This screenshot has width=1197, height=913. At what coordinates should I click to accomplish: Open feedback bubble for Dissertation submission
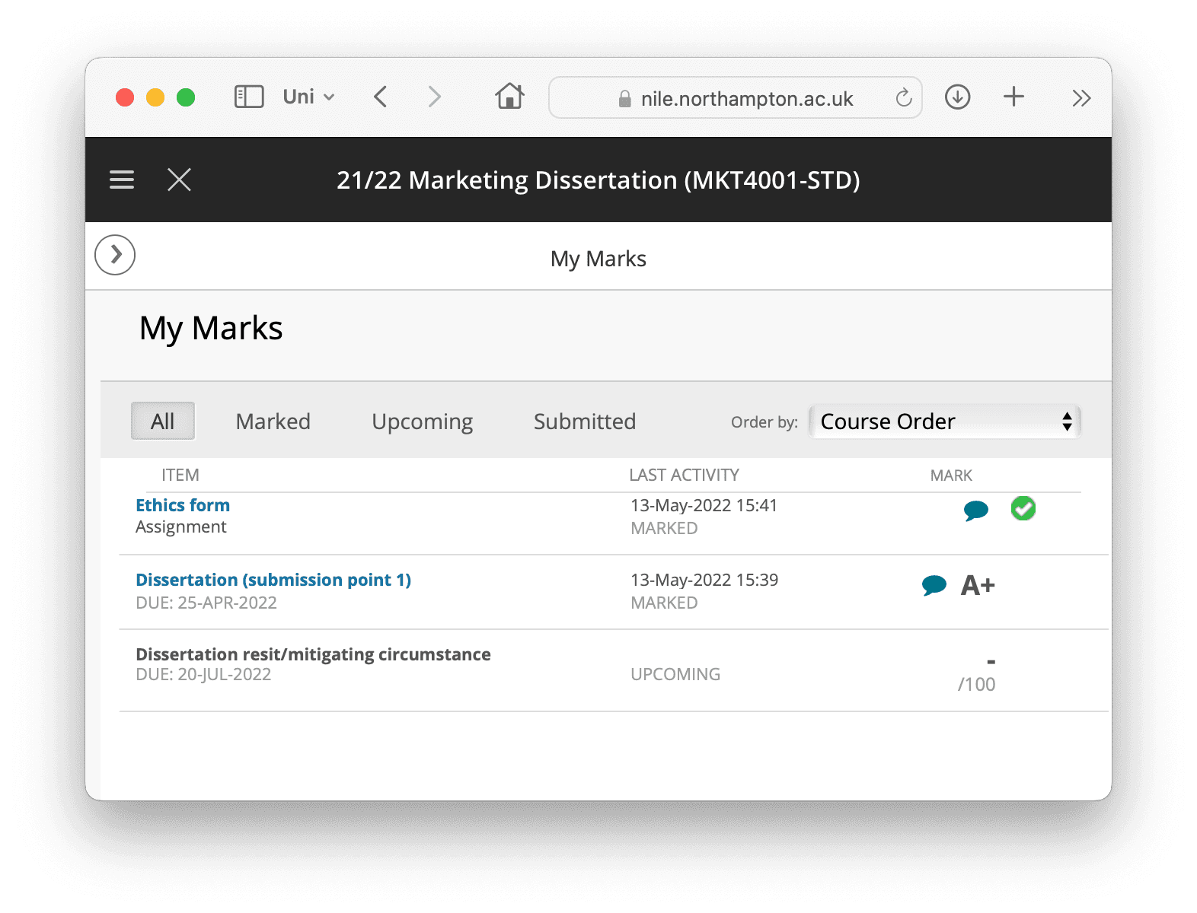pyautogui.click(x=934, y=585)
